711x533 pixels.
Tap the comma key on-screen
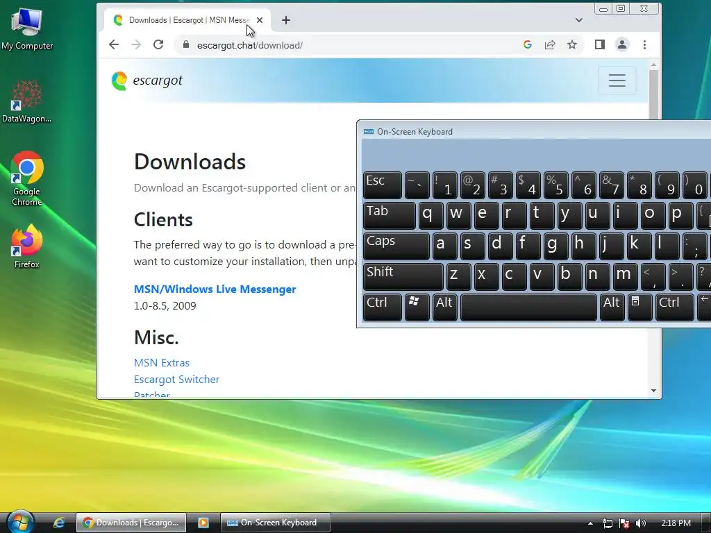(x=653, y=276)
